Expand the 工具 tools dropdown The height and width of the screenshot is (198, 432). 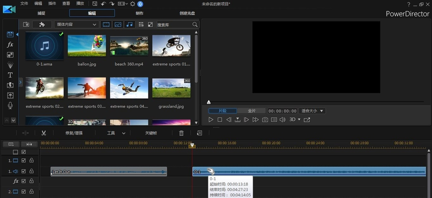click(x=116, y=133)
